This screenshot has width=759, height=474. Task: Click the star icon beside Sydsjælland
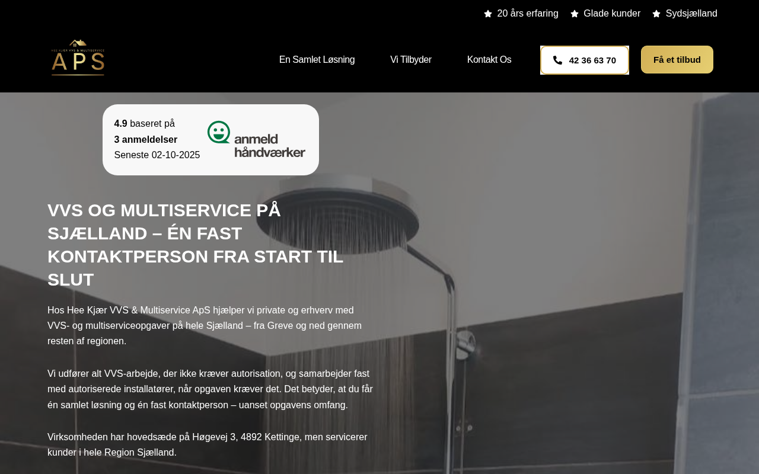pyautogui.click(x=656, y=14)
